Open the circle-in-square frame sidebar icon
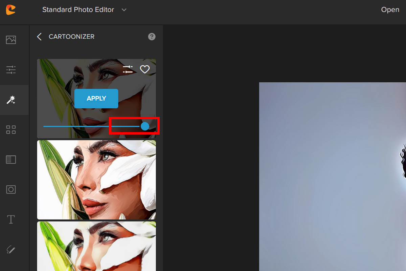Image resolution: width=406 pixels, height=271 pixels. coord(11,189)
